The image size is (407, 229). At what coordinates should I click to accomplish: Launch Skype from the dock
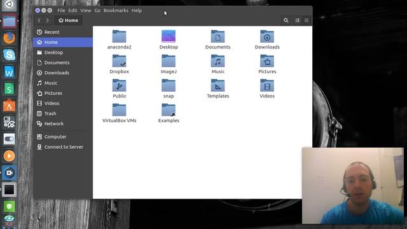9,55
